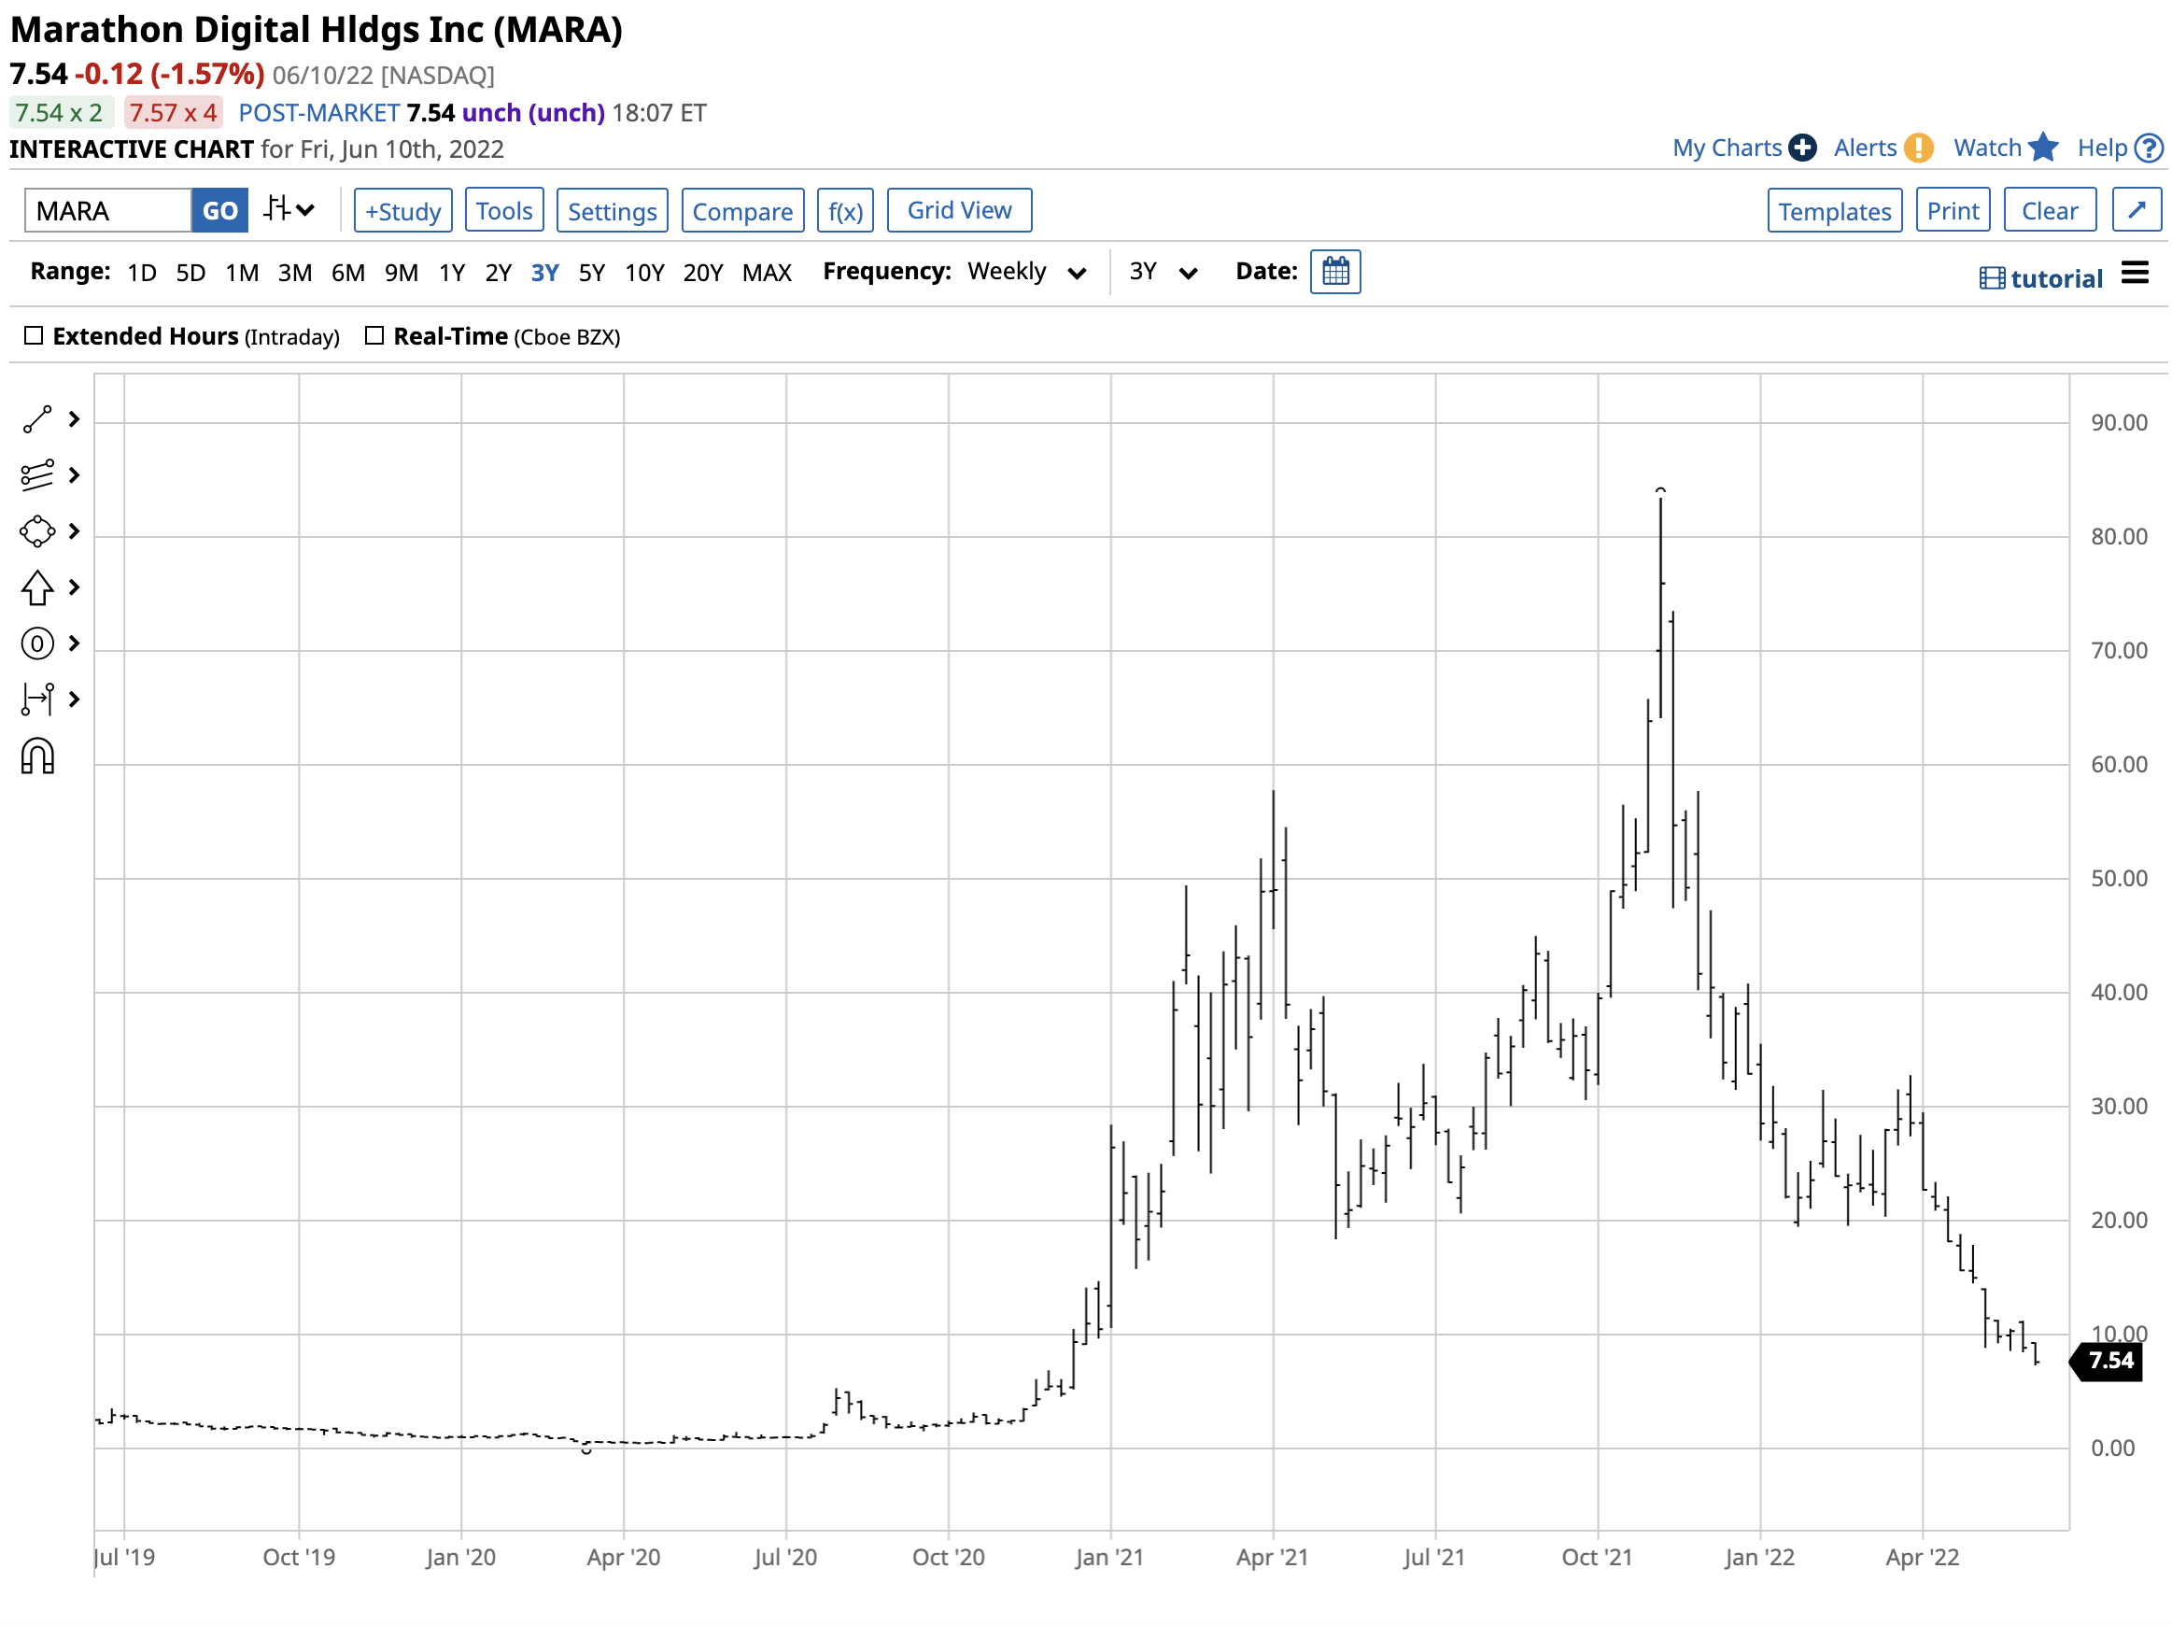Expand the circled-zero tool options

point(74,644)
